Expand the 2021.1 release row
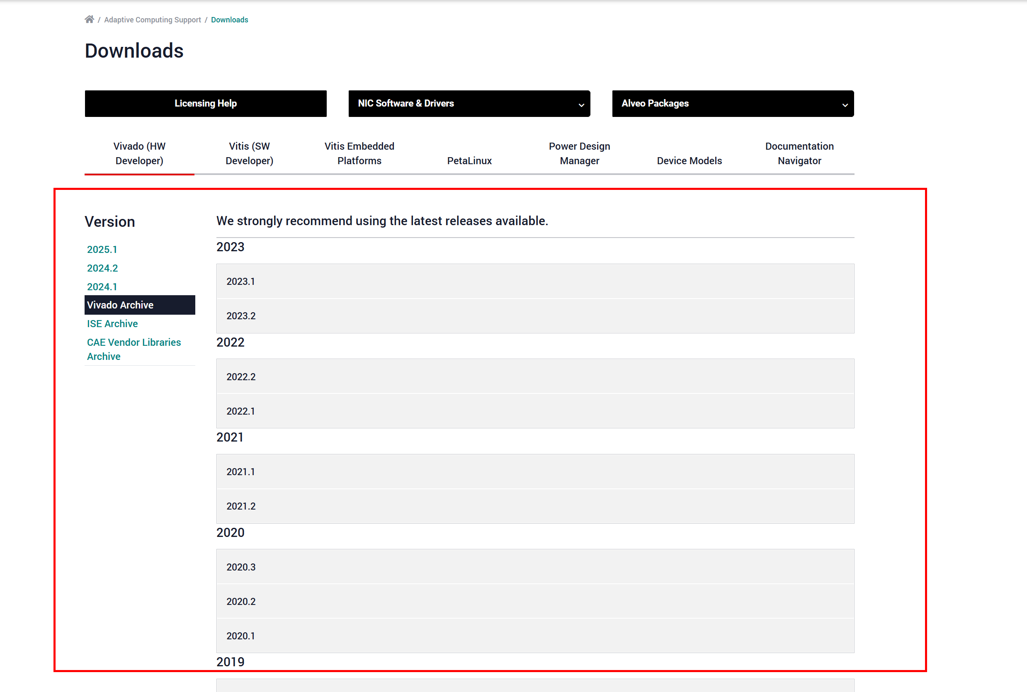The height and width of the screenshot is (692, 1027). click(535, 471)
